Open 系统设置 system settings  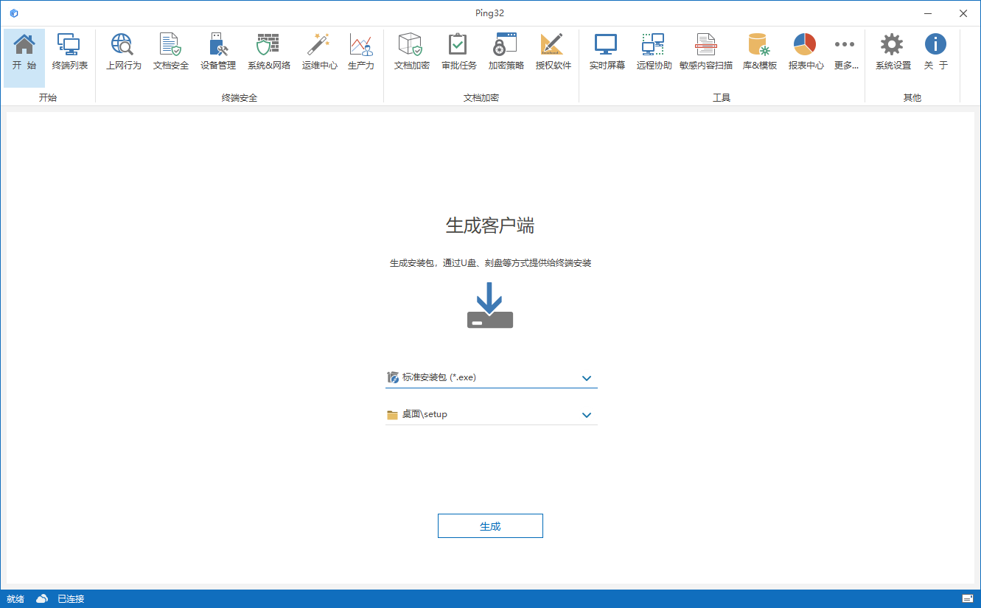point(893,52)
